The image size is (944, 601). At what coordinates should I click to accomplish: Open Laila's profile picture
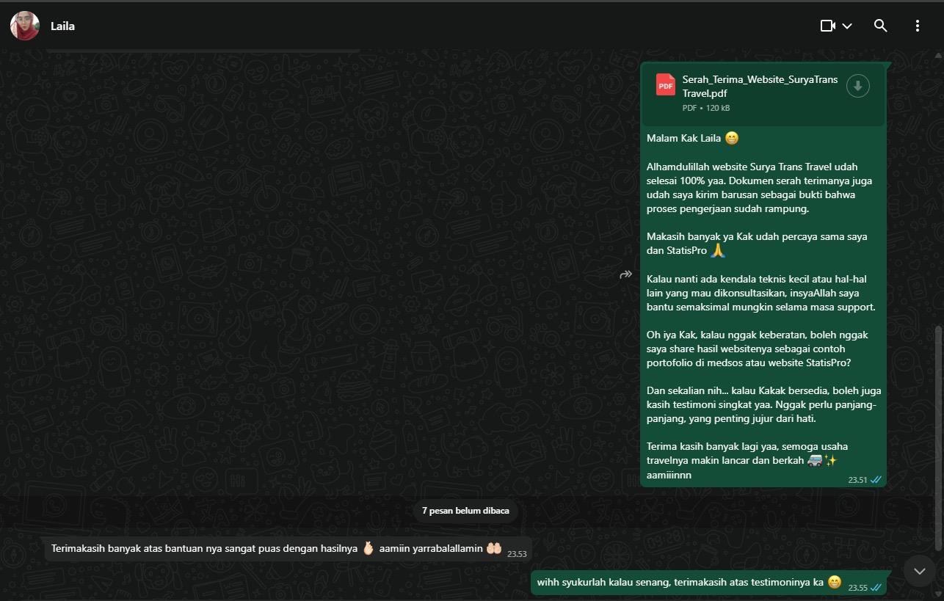pyautogui.click(x=25, y=26)
